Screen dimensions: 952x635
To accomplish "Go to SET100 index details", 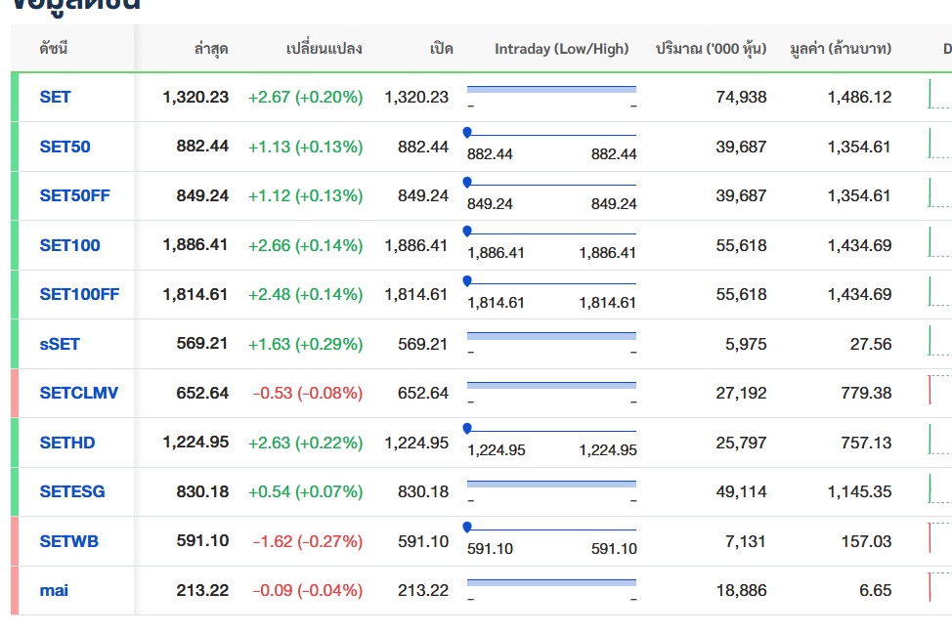I will coord(69,245).
